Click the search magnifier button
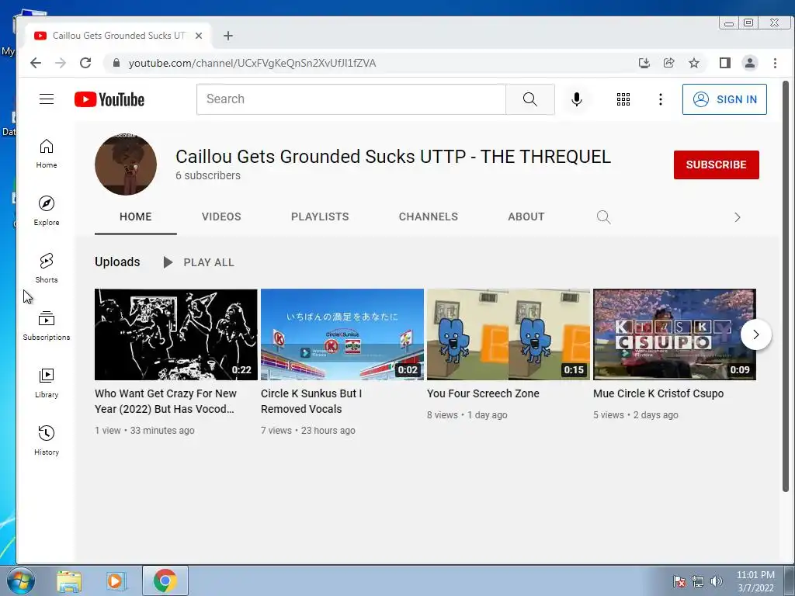 click(x=529, y=99)
